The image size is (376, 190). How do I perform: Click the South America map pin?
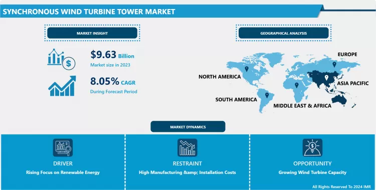point(267,95)
